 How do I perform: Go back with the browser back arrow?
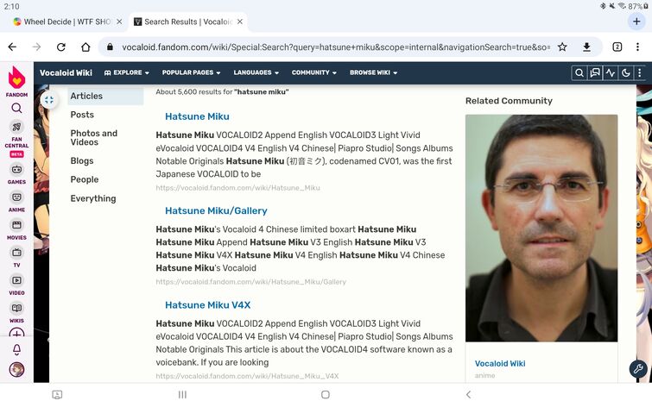[12, 47]
